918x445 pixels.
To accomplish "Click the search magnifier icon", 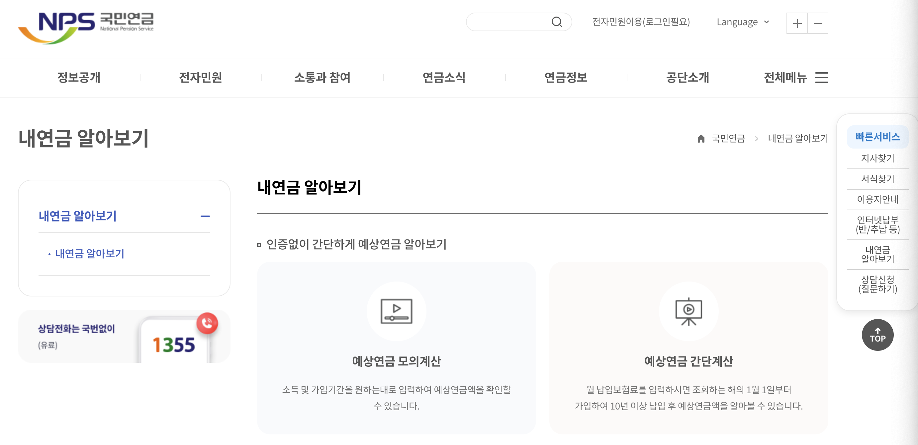I will tap(557, 22).
